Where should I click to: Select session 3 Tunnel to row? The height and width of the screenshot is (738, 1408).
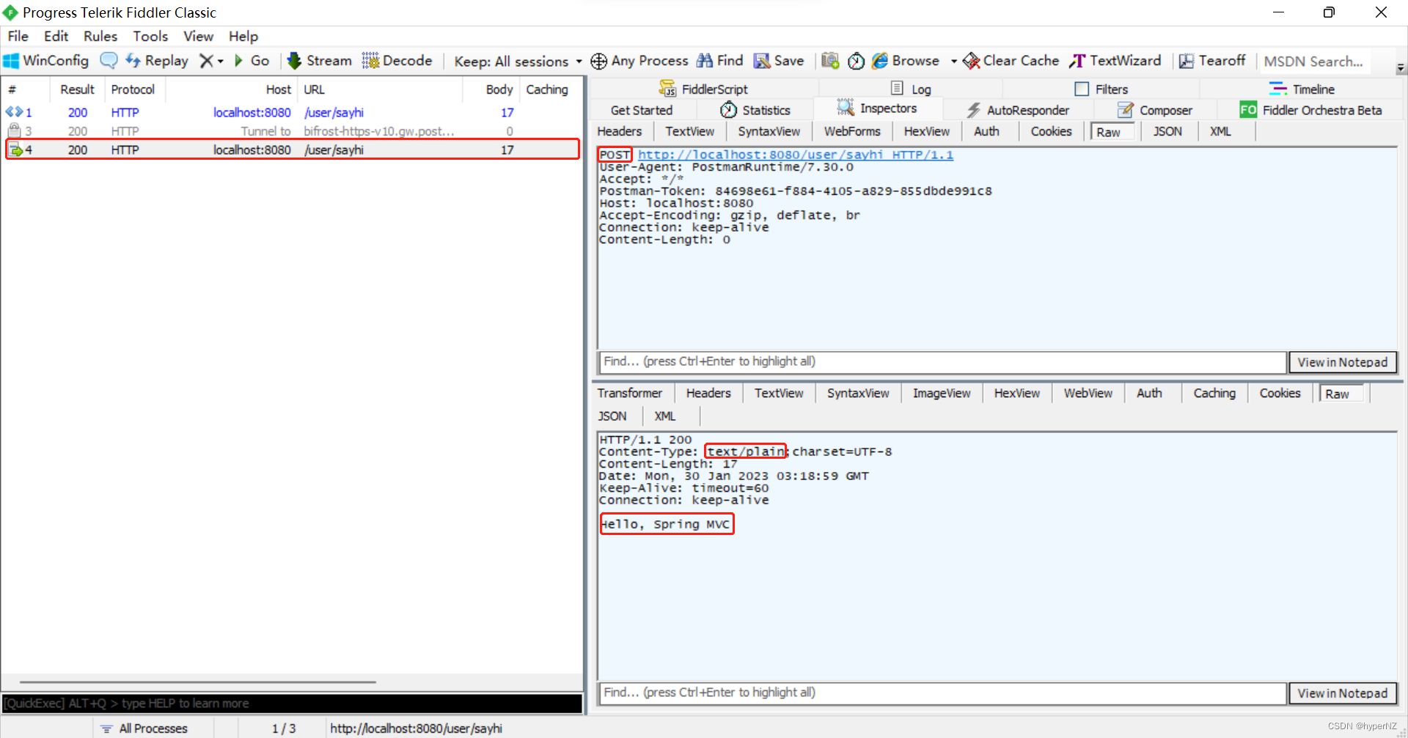point(292,131)
